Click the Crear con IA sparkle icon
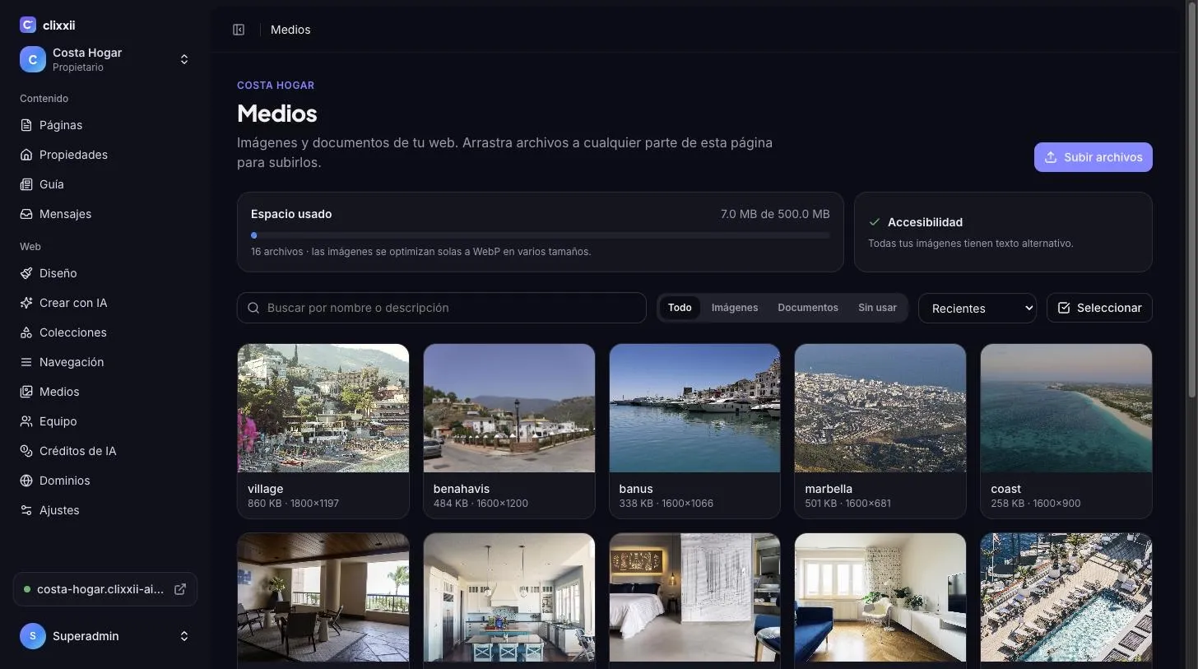The image size is (1198, 669). point(26,303)
